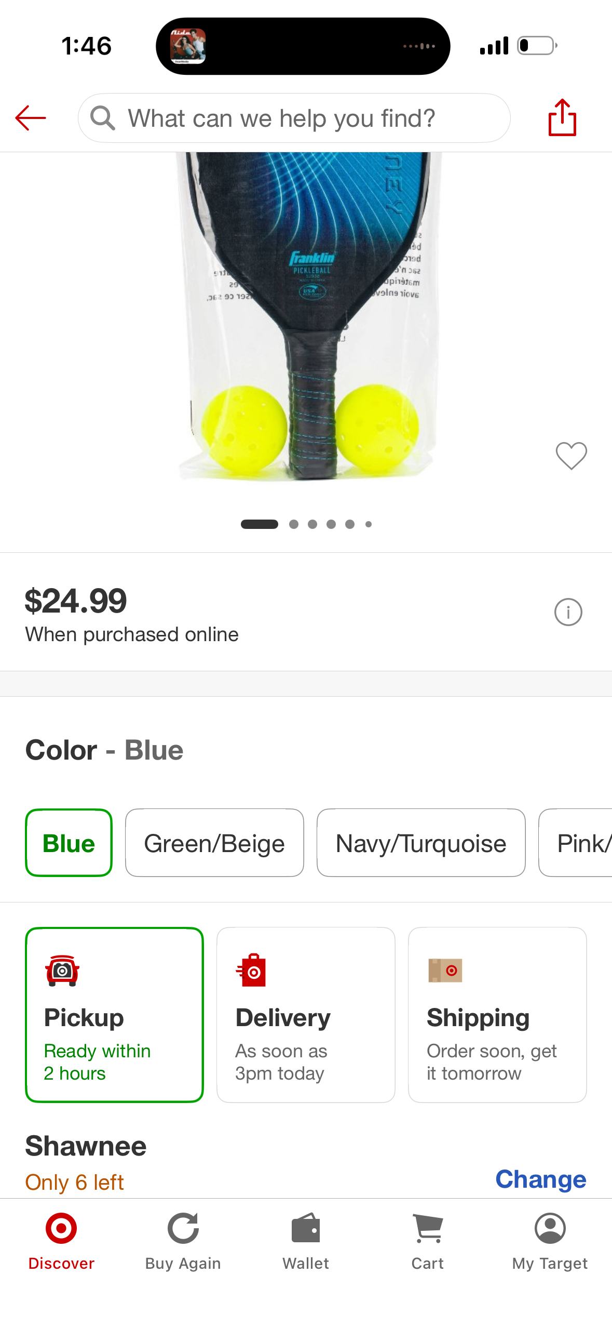Open the Wallet icon

pos(306,1228)
